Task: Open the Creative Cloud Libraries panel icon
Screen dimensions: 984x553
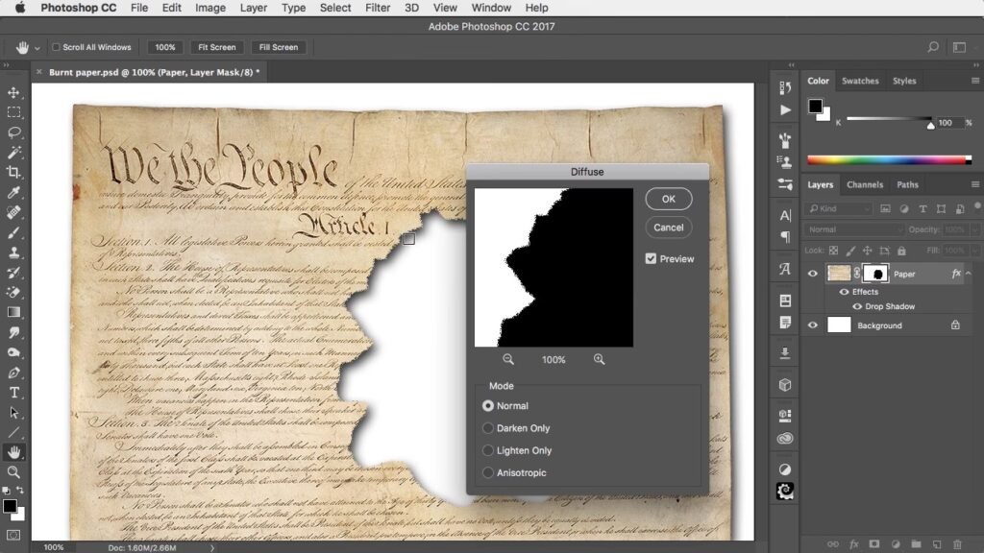Action: pos(785,438)
